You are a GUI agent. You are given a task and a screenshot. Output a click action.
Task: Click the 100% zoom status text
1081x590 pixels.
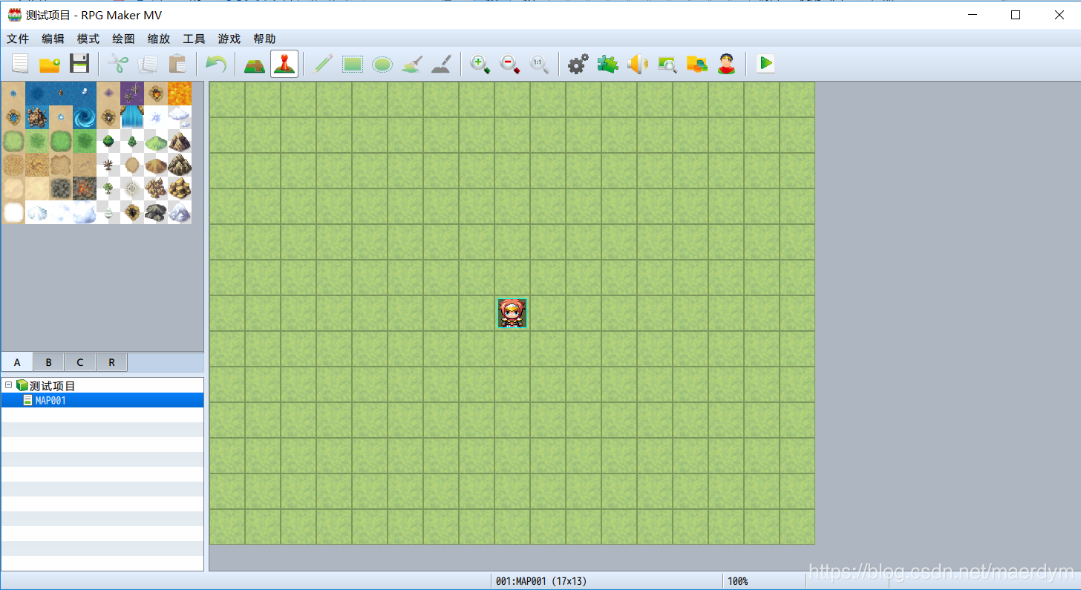click(738, 581)
